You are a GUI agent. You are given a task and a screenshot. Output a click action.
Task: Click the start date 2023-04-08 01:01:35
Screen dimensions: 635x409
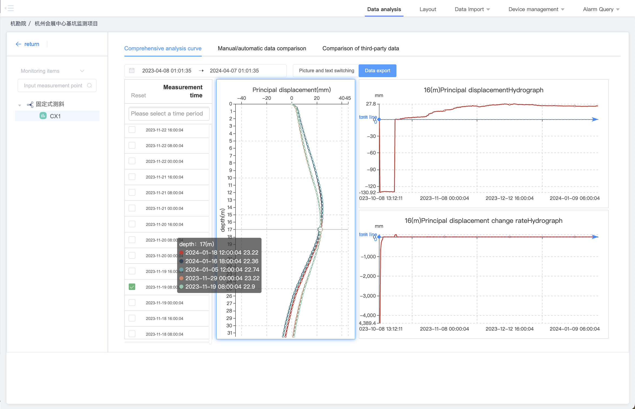point(167,71)
